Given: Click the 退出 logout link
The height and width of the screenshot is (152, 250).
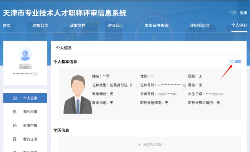Looking at the screenshot, I should tap(244, 13).
